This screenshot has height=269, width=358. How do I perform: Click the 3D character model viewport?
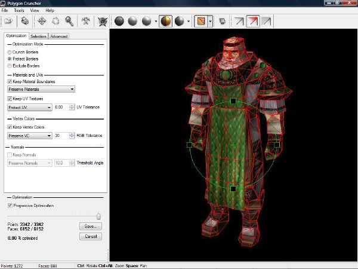coord(233,145)
